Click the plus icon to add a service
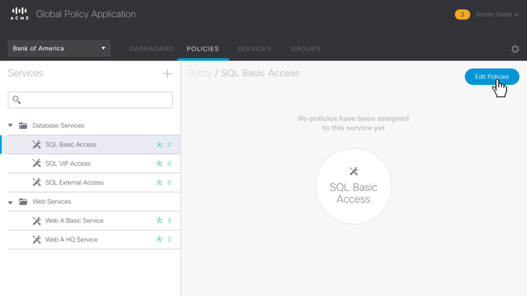Viewport: 527px width, 296px height. click(x=167, y=74)
